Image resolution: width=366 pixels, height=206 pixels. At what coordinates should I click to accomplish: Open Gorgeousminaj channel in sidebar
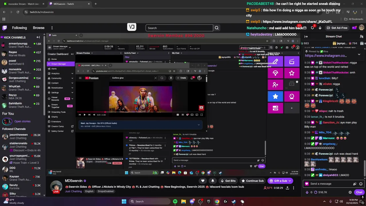(x=22, y=80)
